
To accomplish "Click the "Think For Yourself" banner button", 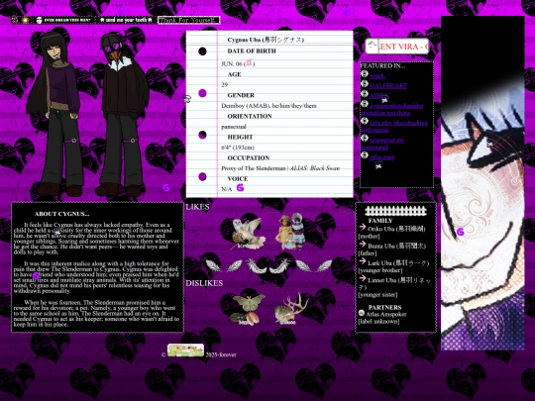I will (x=188, y=20).
